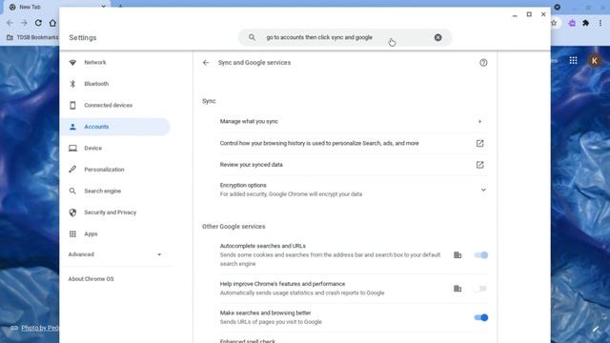Open external link for browsing history control
Image resolution: width=610 pixels, height=343 pixels.
click(x=479, y=143)
